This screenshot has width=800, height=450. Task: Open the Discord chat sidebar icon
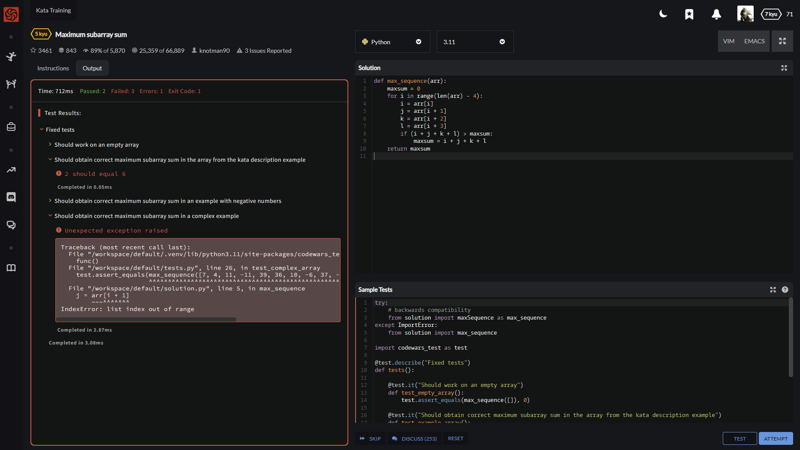(11, 197)
